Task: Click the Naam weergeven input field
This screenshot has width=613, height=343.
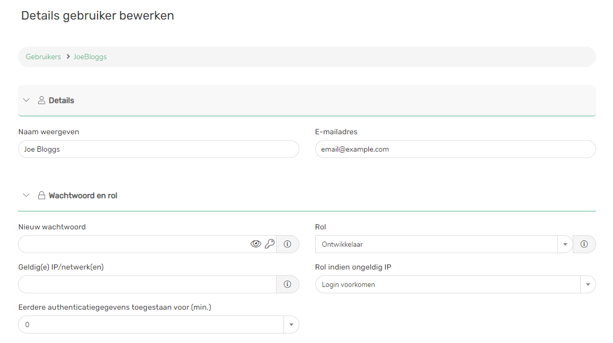Action: 158,149
